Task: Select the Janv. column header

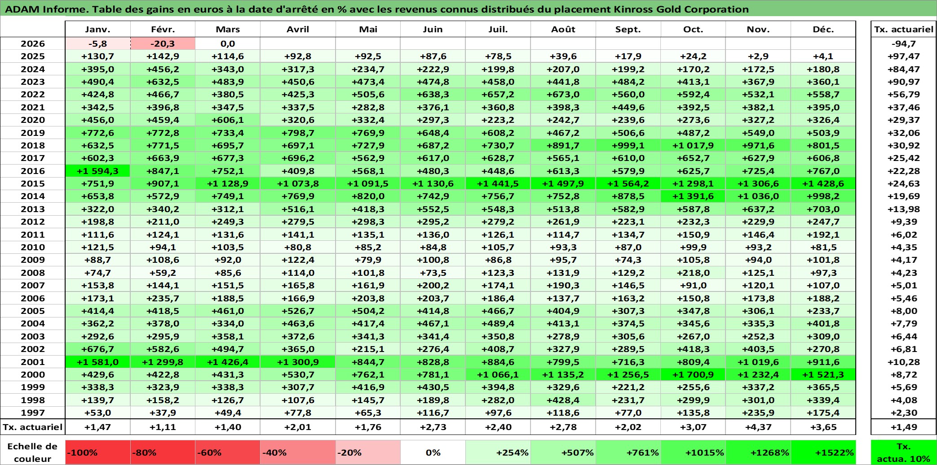Action: click(x=97, y=29)
